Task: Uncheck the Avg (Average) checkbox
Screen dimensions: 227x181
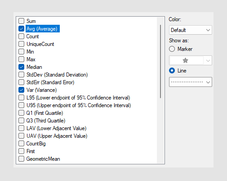Action: pos(21,29)
